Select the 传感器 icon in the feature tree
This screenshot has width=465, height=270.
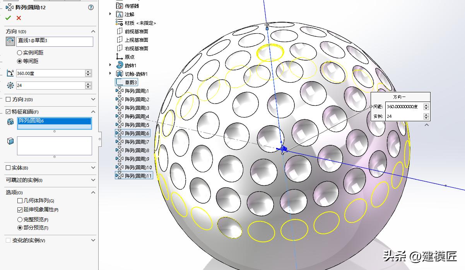click(119, 6)
